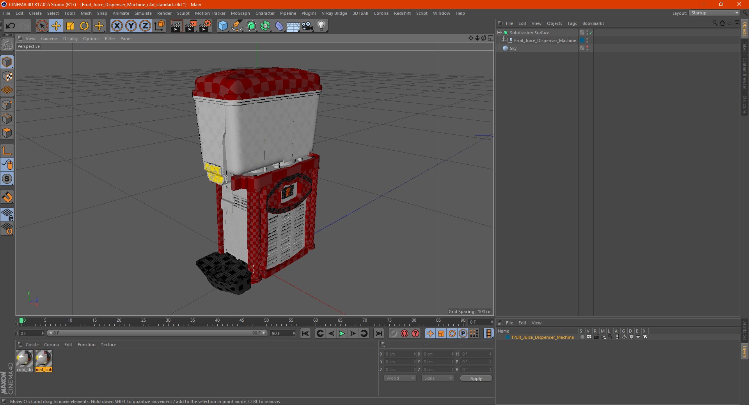Play the animation forward
Viewport: 749px width, 405px height.
[342, 333]
